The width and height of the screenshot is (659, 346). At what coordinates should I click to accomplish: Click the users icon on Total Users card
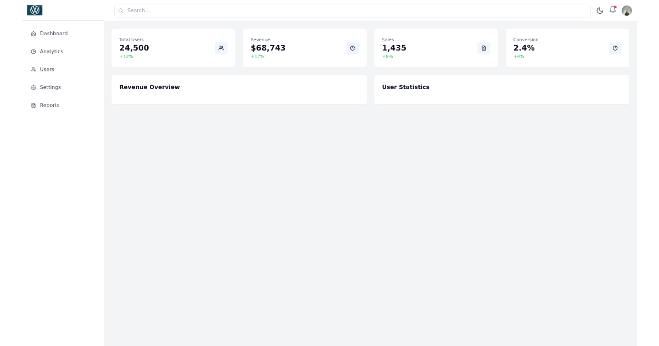click(x=221, y=48)
